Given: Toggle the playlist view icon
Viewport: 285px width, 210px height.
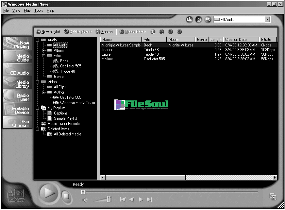Looking at the screenshot, I should tap(199, 20).
